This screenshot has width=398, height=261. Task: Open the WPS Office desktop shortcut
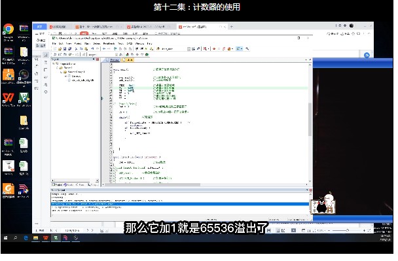(x=8, y=97)
